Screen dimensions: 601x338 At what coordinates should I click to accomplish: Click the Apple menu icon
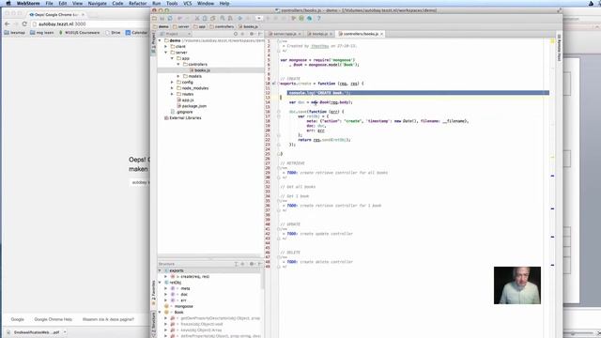click(x=8, y=4)
